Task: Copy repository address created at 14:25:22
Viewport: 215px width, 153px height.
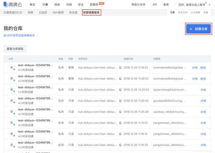Action: click(120, 90)
